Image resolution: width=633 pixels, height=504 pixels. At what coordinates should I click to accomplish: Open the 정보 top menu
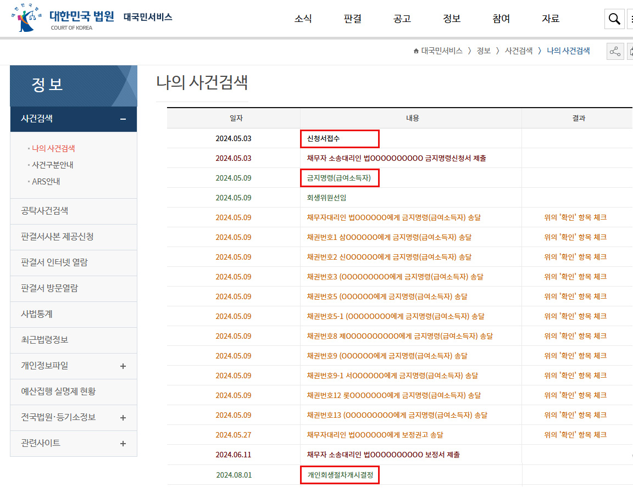point(452,19)
